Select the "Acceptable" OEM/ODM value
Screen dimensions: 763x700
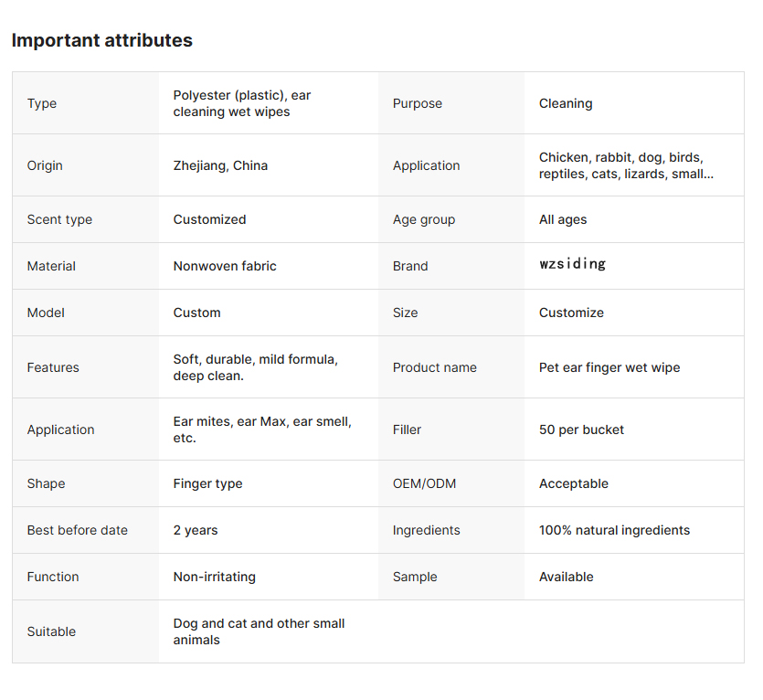tap(573, 483)
